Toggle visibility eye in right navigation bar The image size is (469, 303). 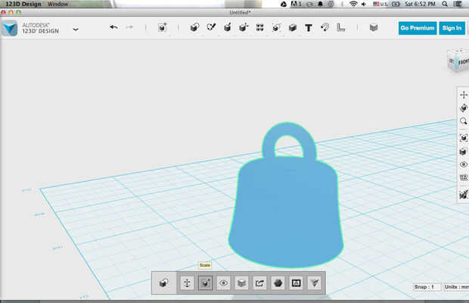click(x=463, y=164)
